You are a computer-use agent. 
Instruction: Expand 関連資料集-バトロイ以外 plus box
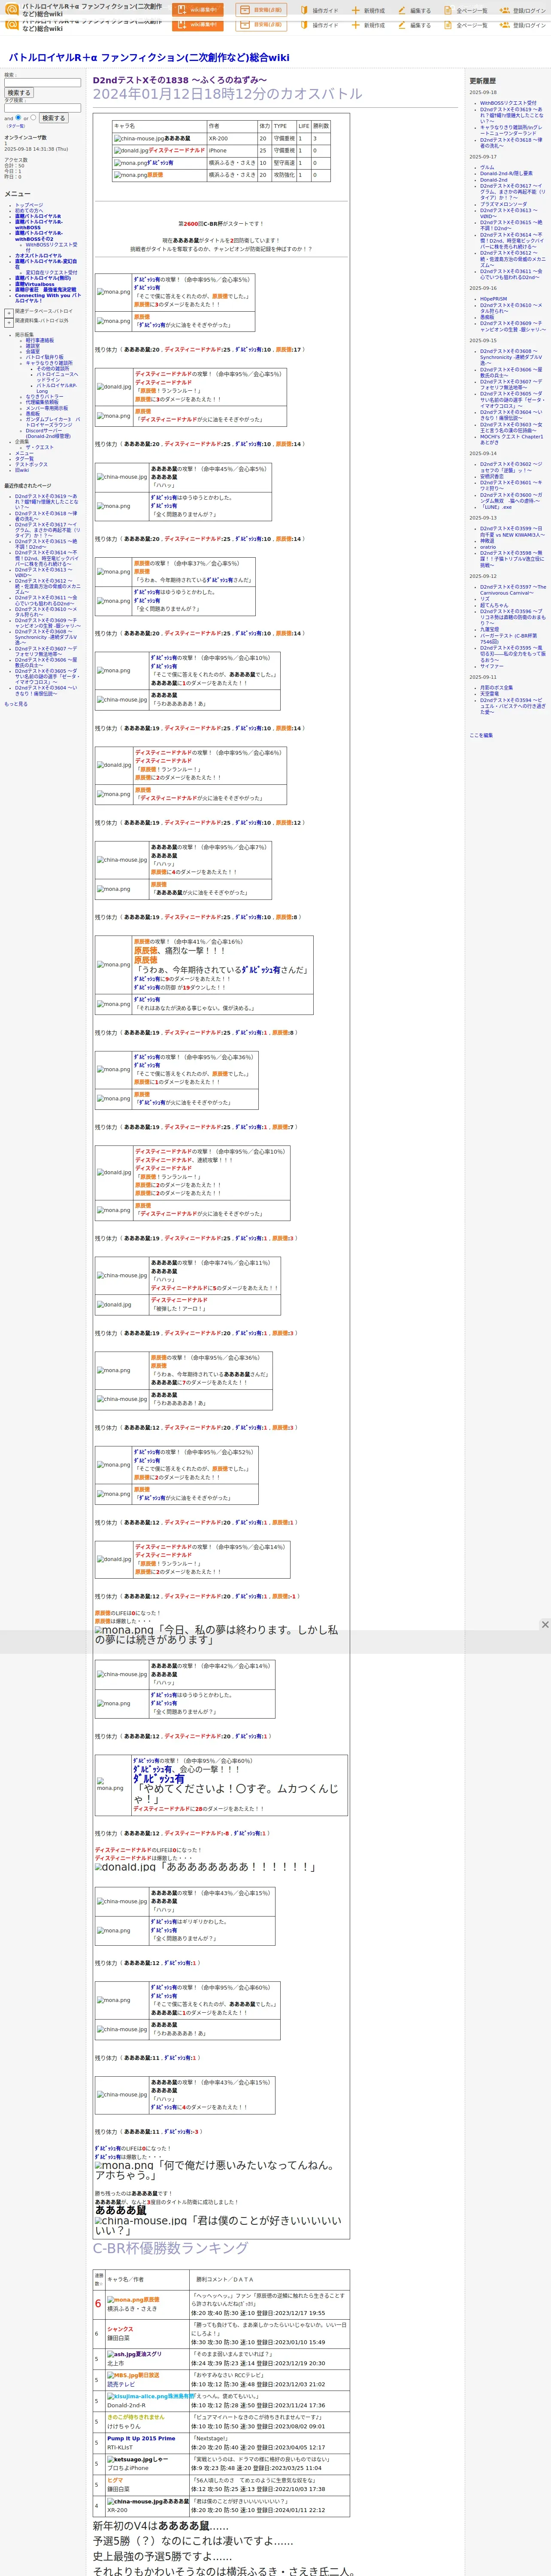click(x=9, y=322)
